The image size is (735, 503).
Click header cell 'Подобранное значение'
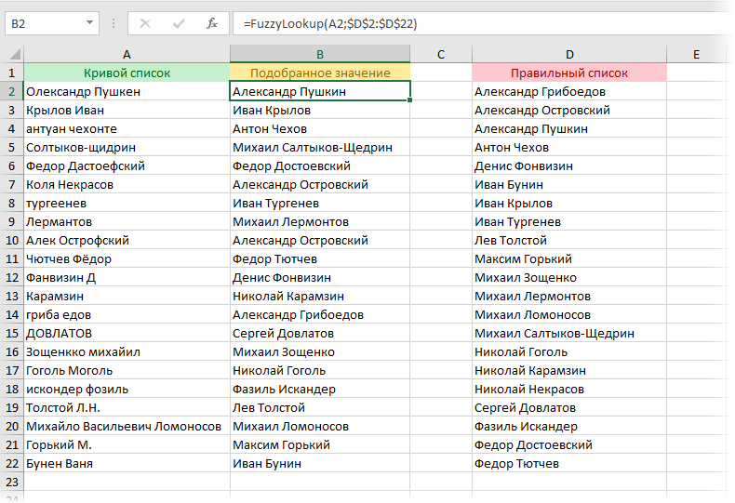[320, 73]
